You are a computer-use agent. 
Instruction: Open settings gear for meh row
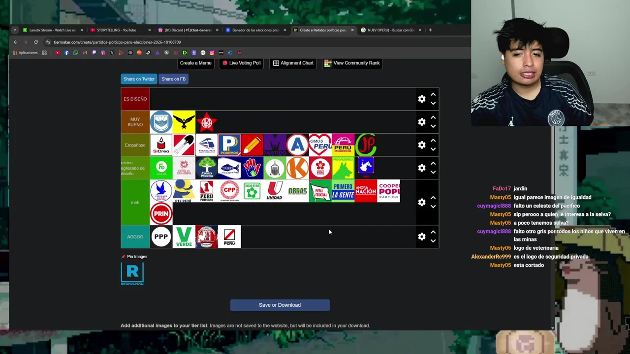click(x=422, y=202)
